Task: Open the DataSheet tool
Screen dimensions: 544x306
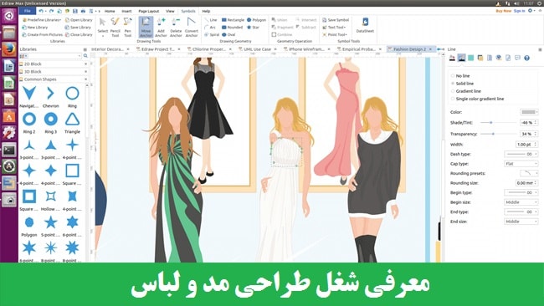Action: (365, 25)
